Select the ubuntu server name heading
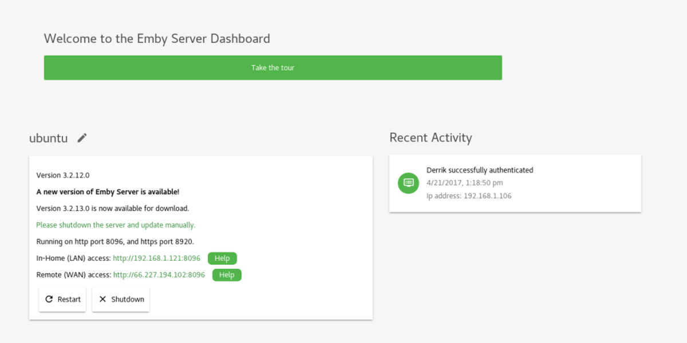 [x=49, y=138]
